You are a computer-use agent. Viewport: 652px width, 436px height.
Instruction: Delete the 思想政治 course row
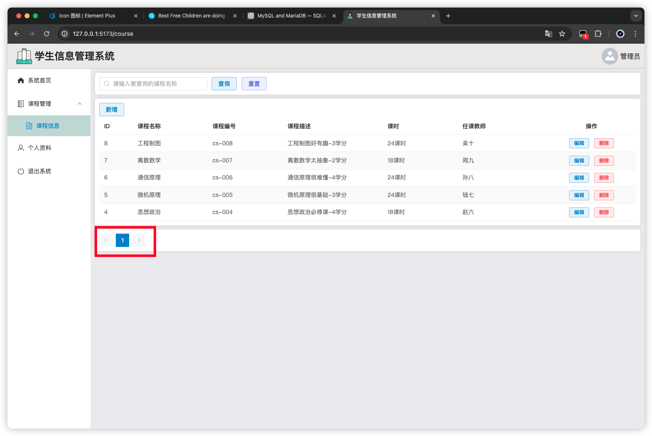click(x=604, y=212)
